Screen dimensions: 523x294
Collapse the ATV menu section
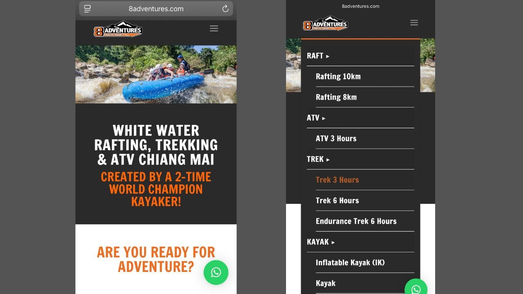click(316, 118)
